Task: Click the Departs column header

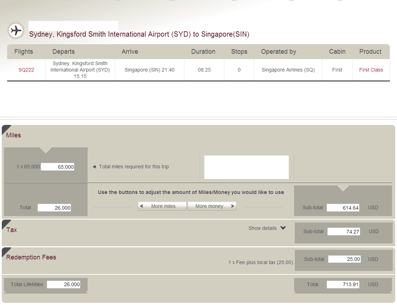Action: pyautogui.click(x=63, y=52)
